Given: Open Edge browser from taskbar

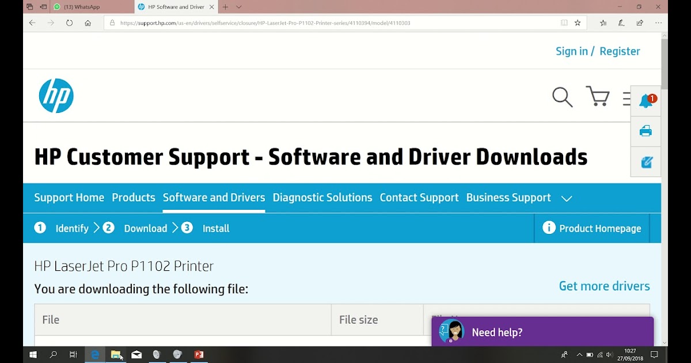Looking at the screenshot, I should 95,355.
